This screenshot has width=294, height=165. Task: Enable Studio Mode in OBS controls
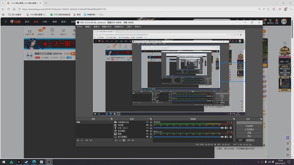[249, 129]
